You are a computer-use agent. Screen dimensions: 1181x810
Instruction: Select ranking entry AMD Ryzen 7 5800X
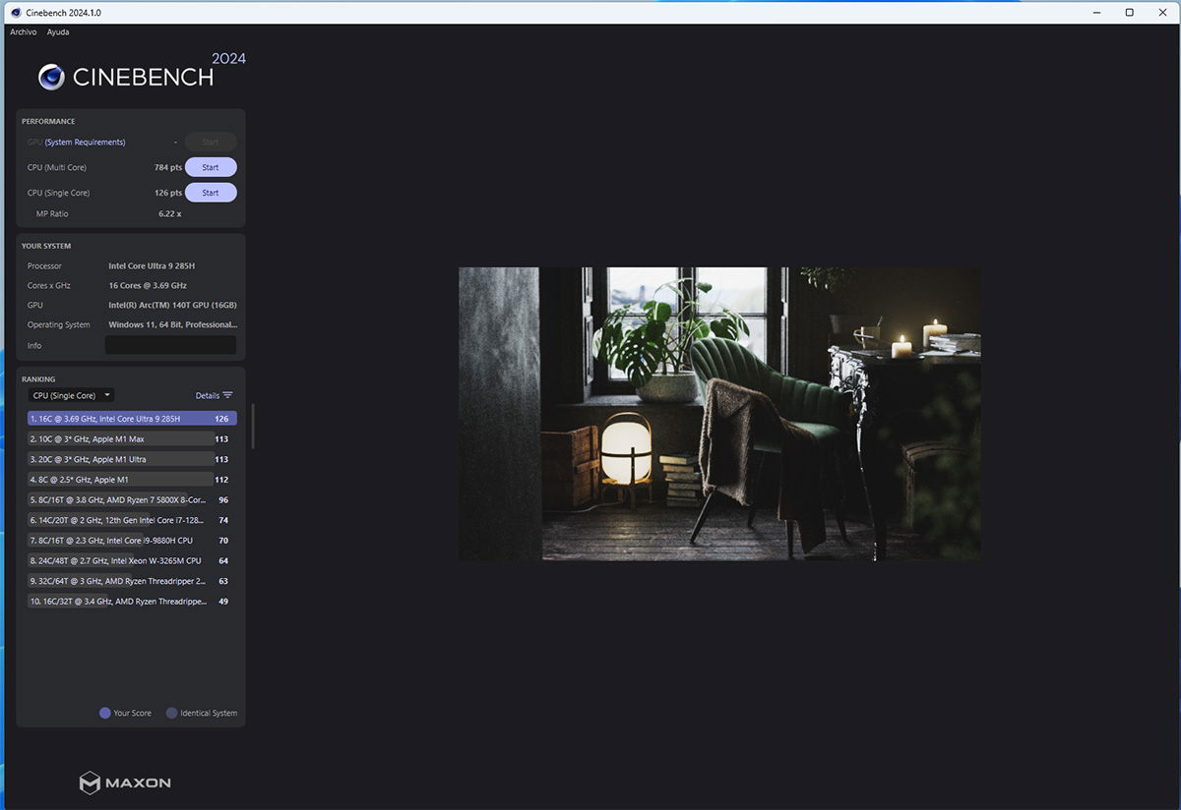point(132,499)
